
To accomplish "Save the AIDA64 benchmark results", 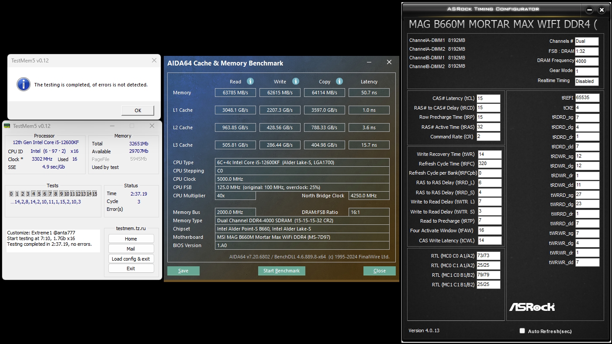I will [x=183, y=271].
